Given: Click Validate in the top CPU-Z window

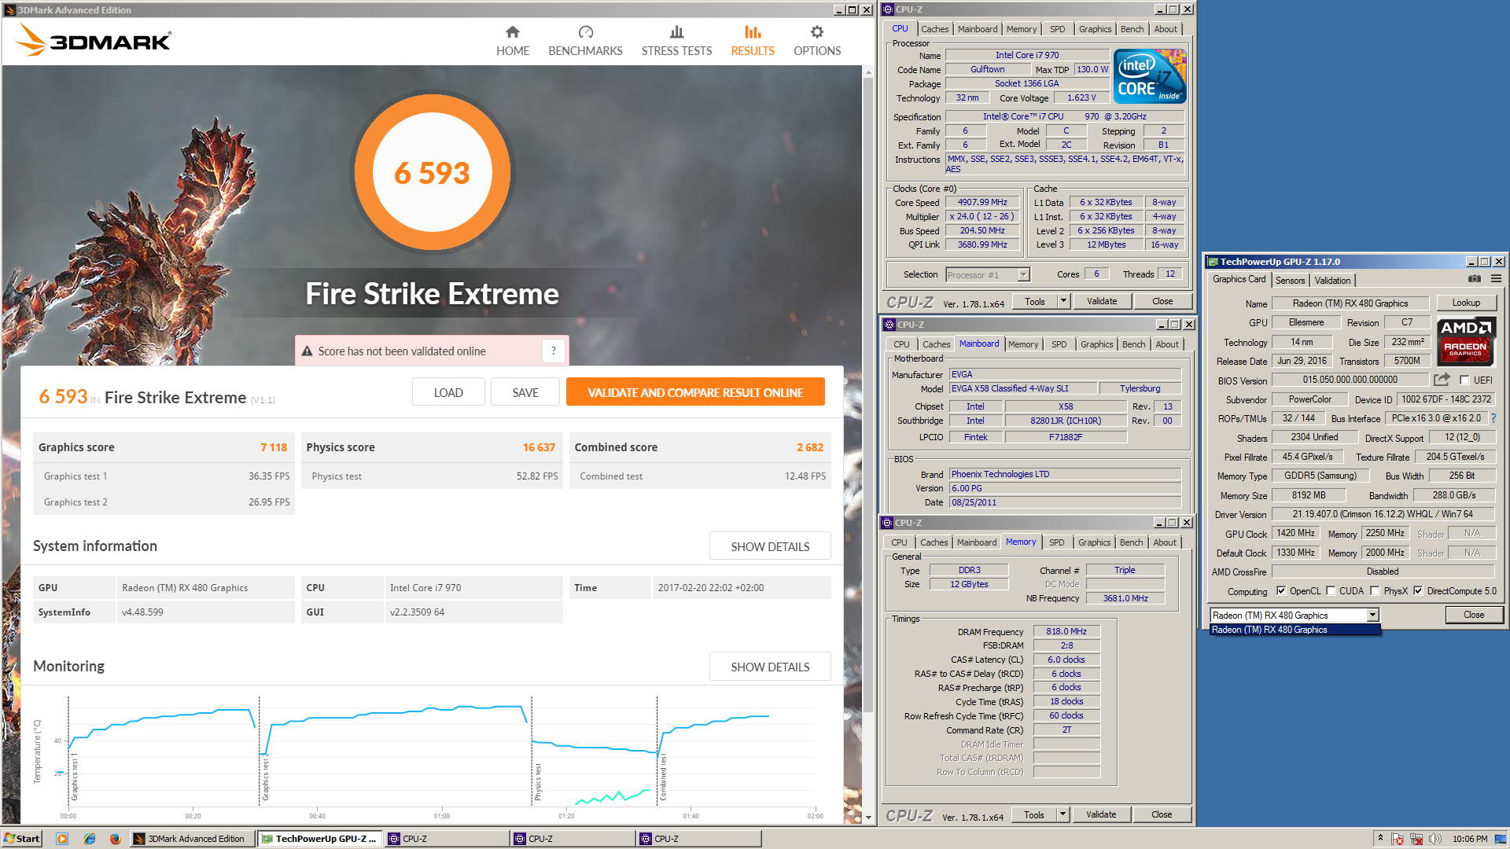Looking at the screenshot, I should coord(1101,301).
